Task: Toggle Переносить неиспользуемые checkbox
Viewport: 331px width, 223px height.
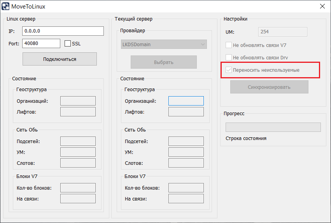Action: pyautogui.click(x=229, y=70)
